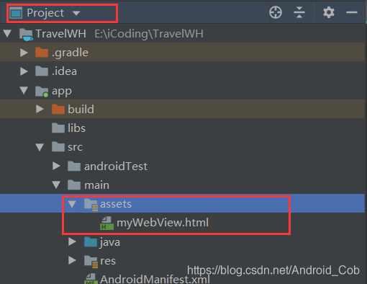Screen dimensions: 367x284
Task: Click the orange build folder icon
Action: point(58,109)
